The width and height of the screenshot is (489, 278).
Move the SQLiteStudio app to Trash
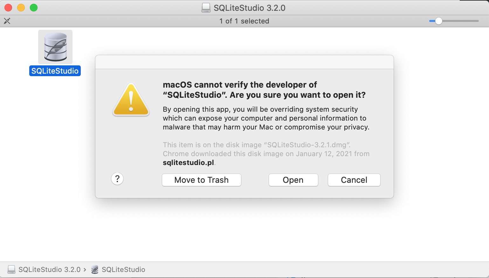(x=202, y=180)
